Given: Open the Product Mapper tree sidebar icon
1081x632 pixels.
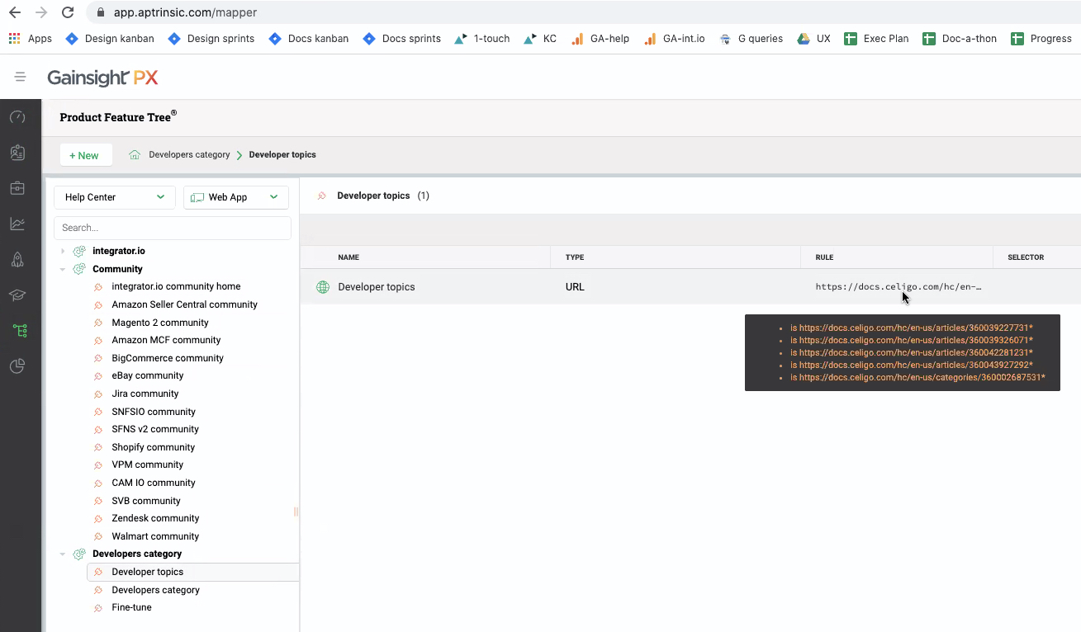Looking at the screenshot, I should coord(20,331).
